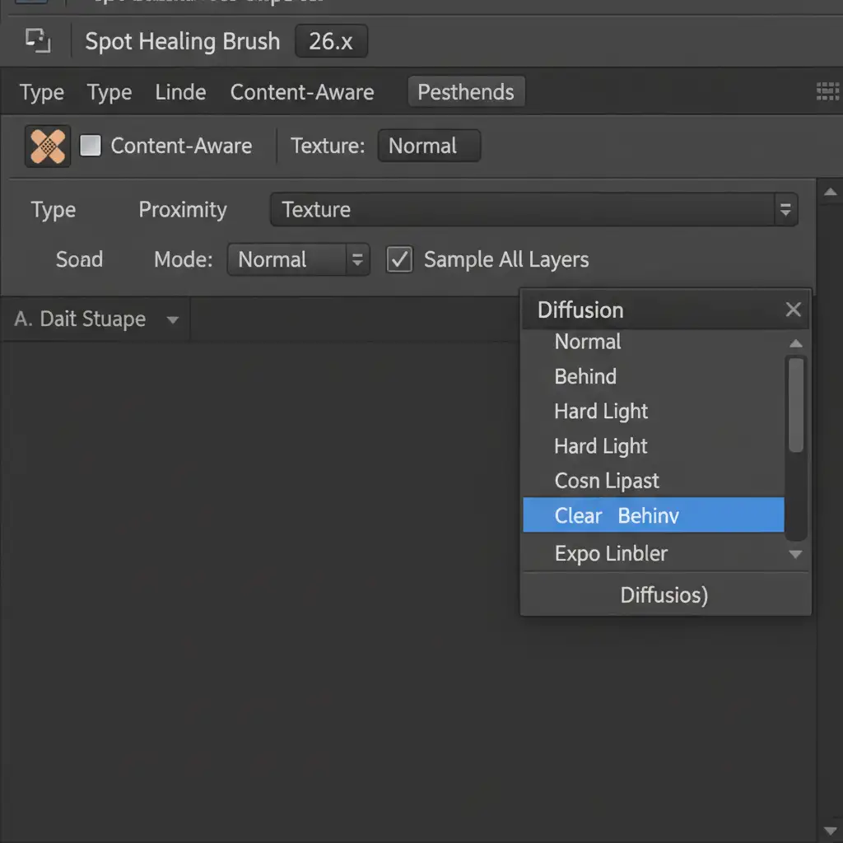Image resolution: width=843 pixels, height=843 pixels.
Task: Close the Diffusion popup with the X
Action: click(x=793, y=310)
